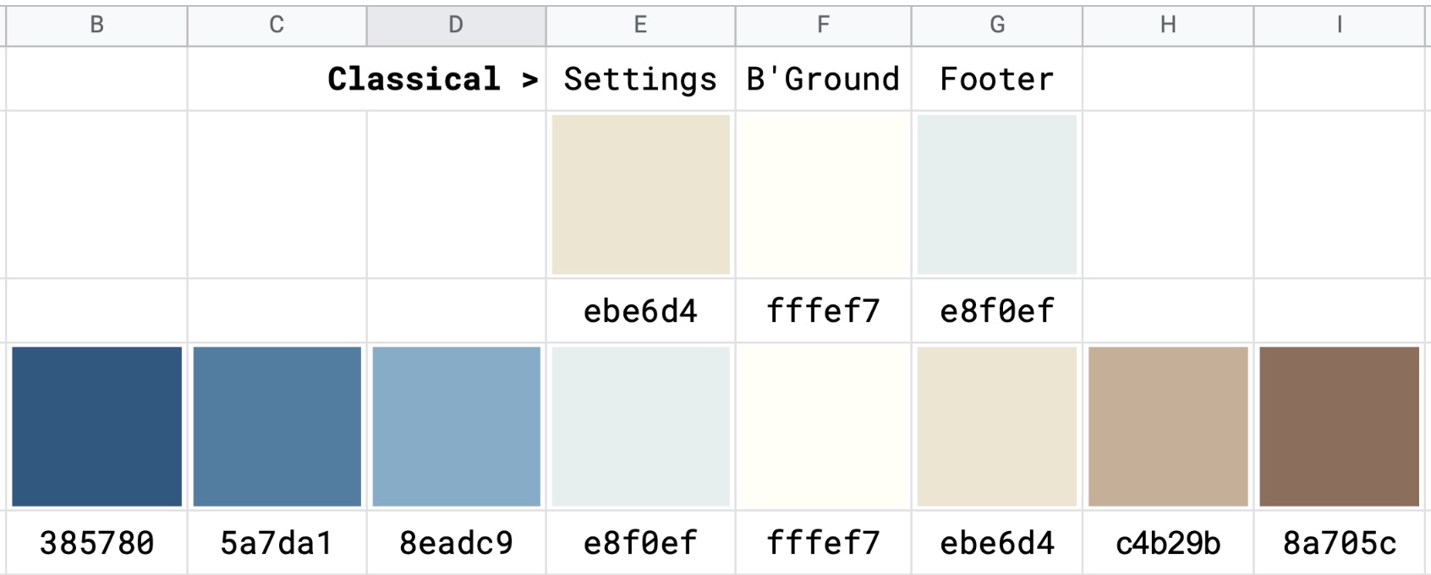Viewport: 1431px width, 575px height.
Task: Click the tan c4b29b color swatch
Action: [1168, 426]
